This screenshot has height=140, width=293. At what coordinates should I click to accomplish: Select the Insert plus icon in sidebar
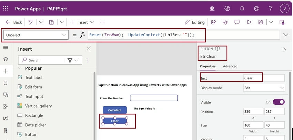click(6, 71)
